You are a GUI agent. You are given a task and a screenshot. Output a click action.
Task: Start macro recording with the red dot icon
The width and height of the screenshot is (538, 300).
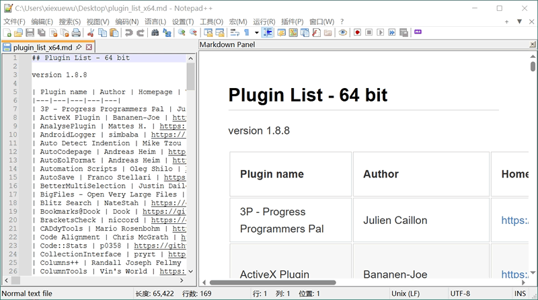pyautogui.click(x=358, y=32)
